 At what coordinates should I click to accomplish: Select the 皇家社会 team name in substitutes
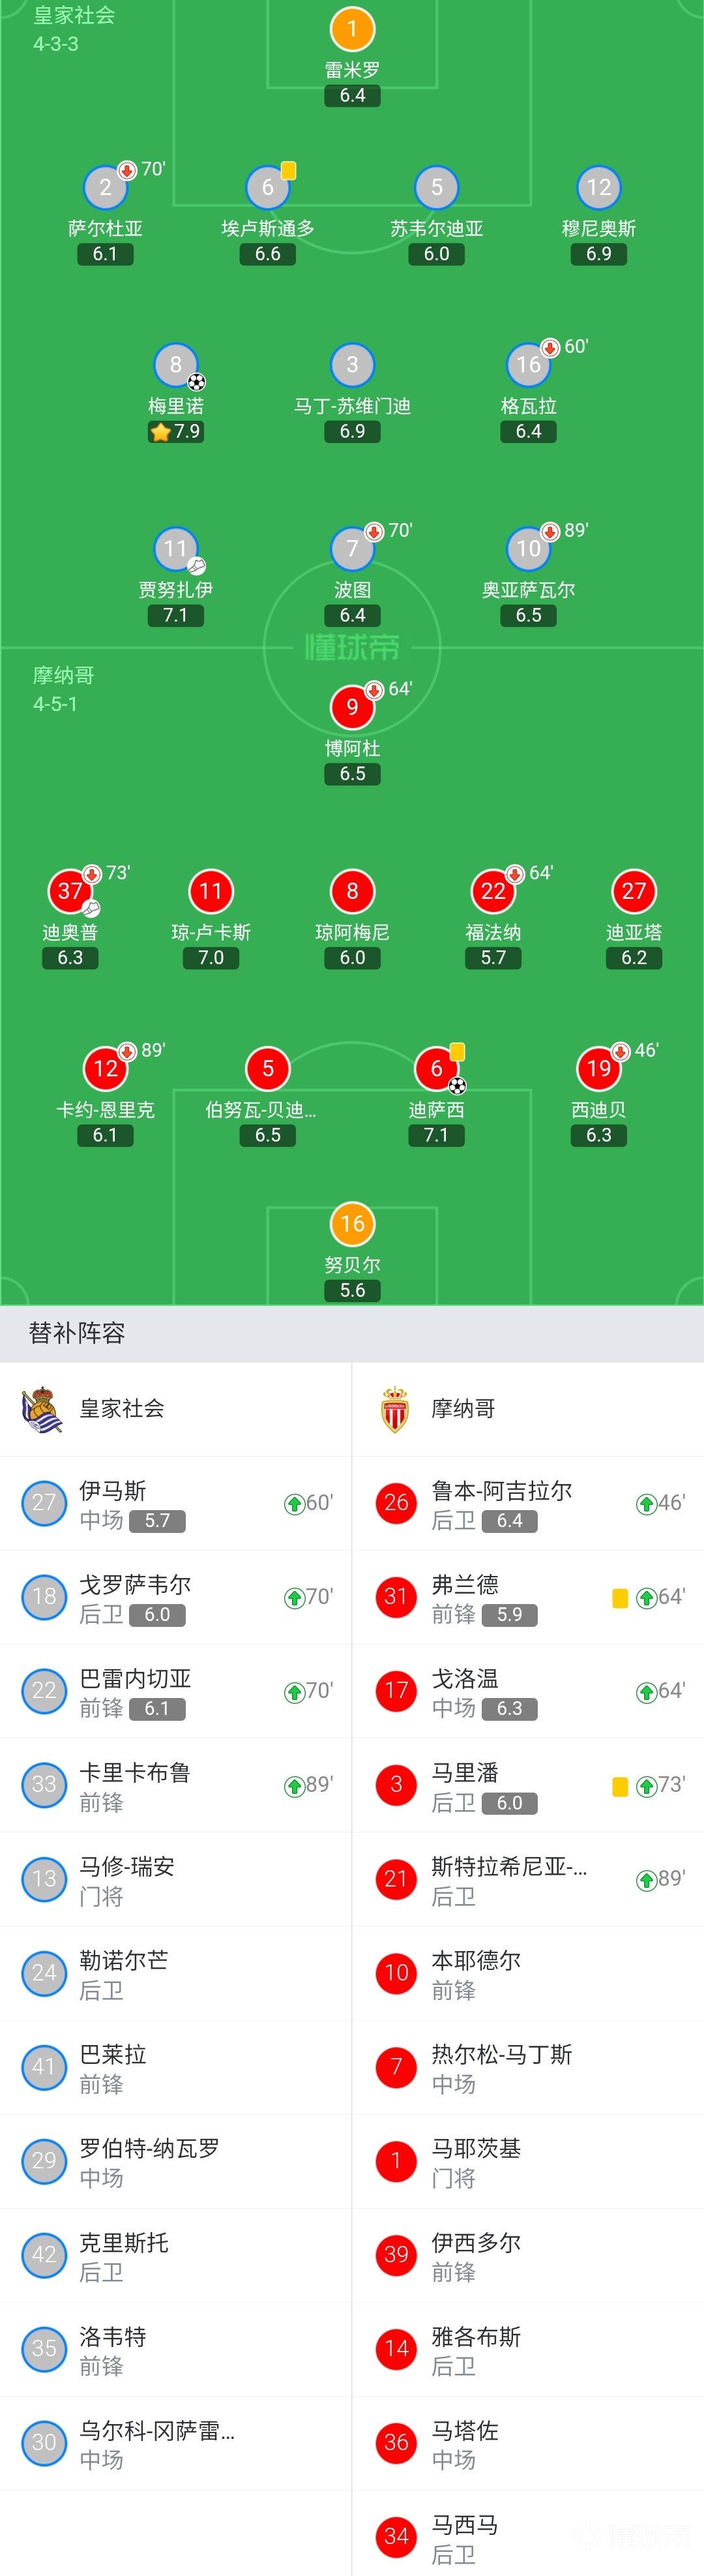(x=122, y=1409)
